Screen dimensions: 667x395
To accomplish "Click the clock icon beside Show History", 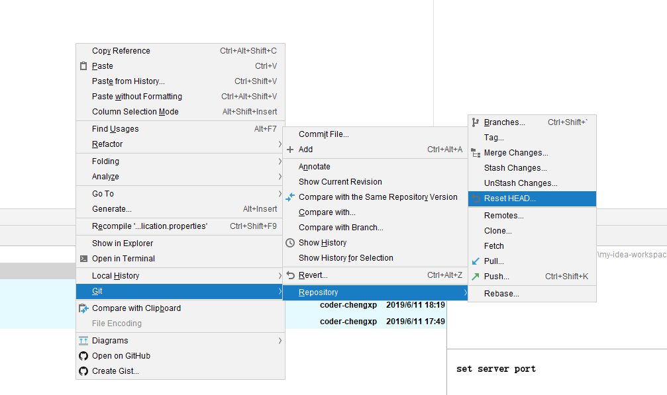I will click(x=290, y=243).
